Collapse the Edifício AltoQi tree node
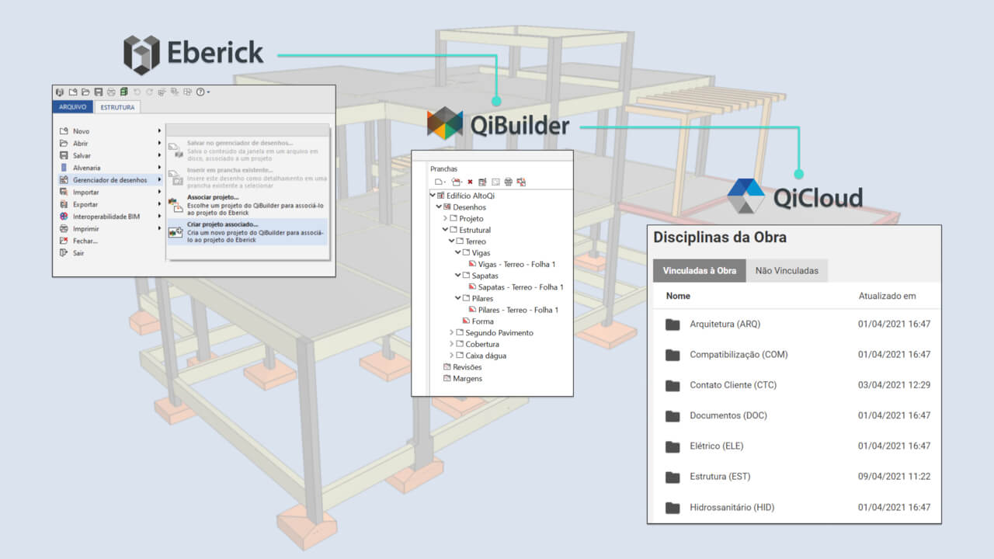The image size is (994, 559). (x=433, y=196)
